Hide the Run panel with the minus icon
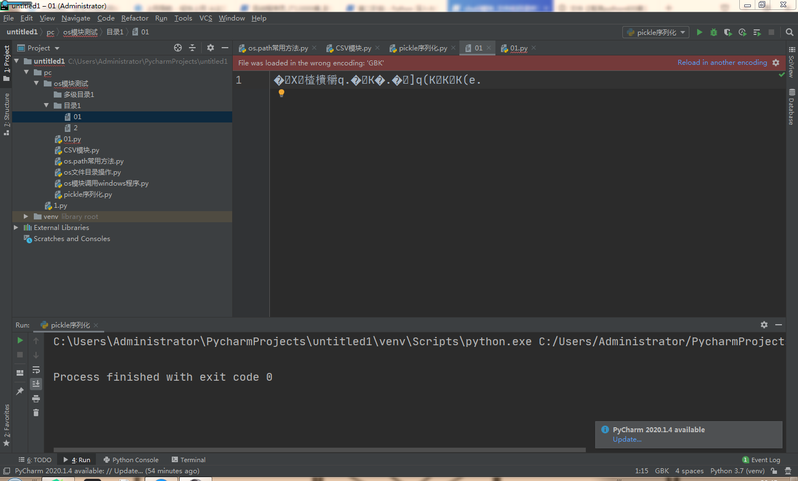 (x=779, y=325)
